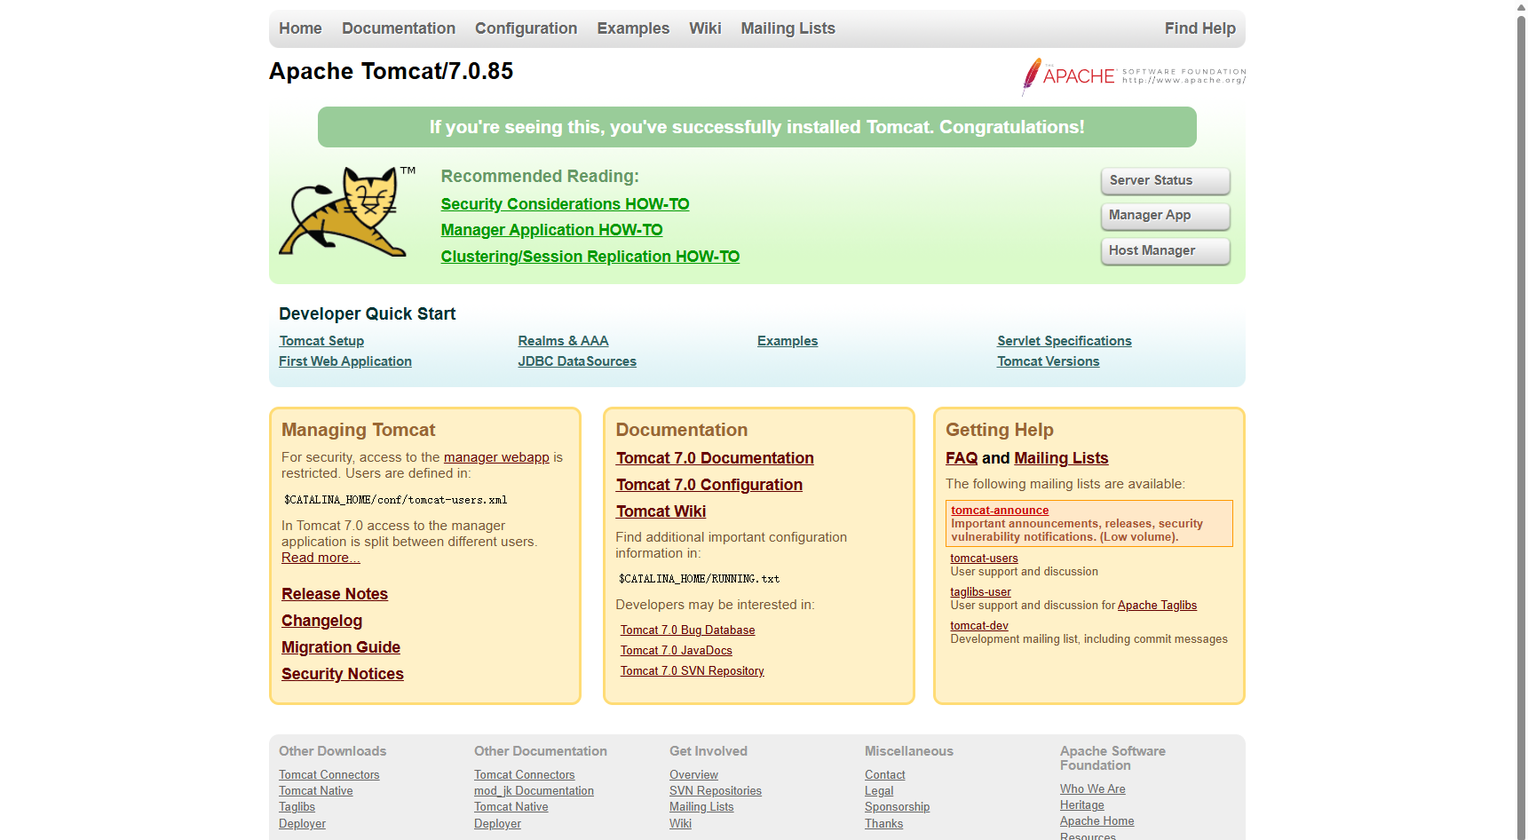This screenshot has height=840, width=1528.
Task: Open the JDBC DataSources link
Action: tap(577, 361)
